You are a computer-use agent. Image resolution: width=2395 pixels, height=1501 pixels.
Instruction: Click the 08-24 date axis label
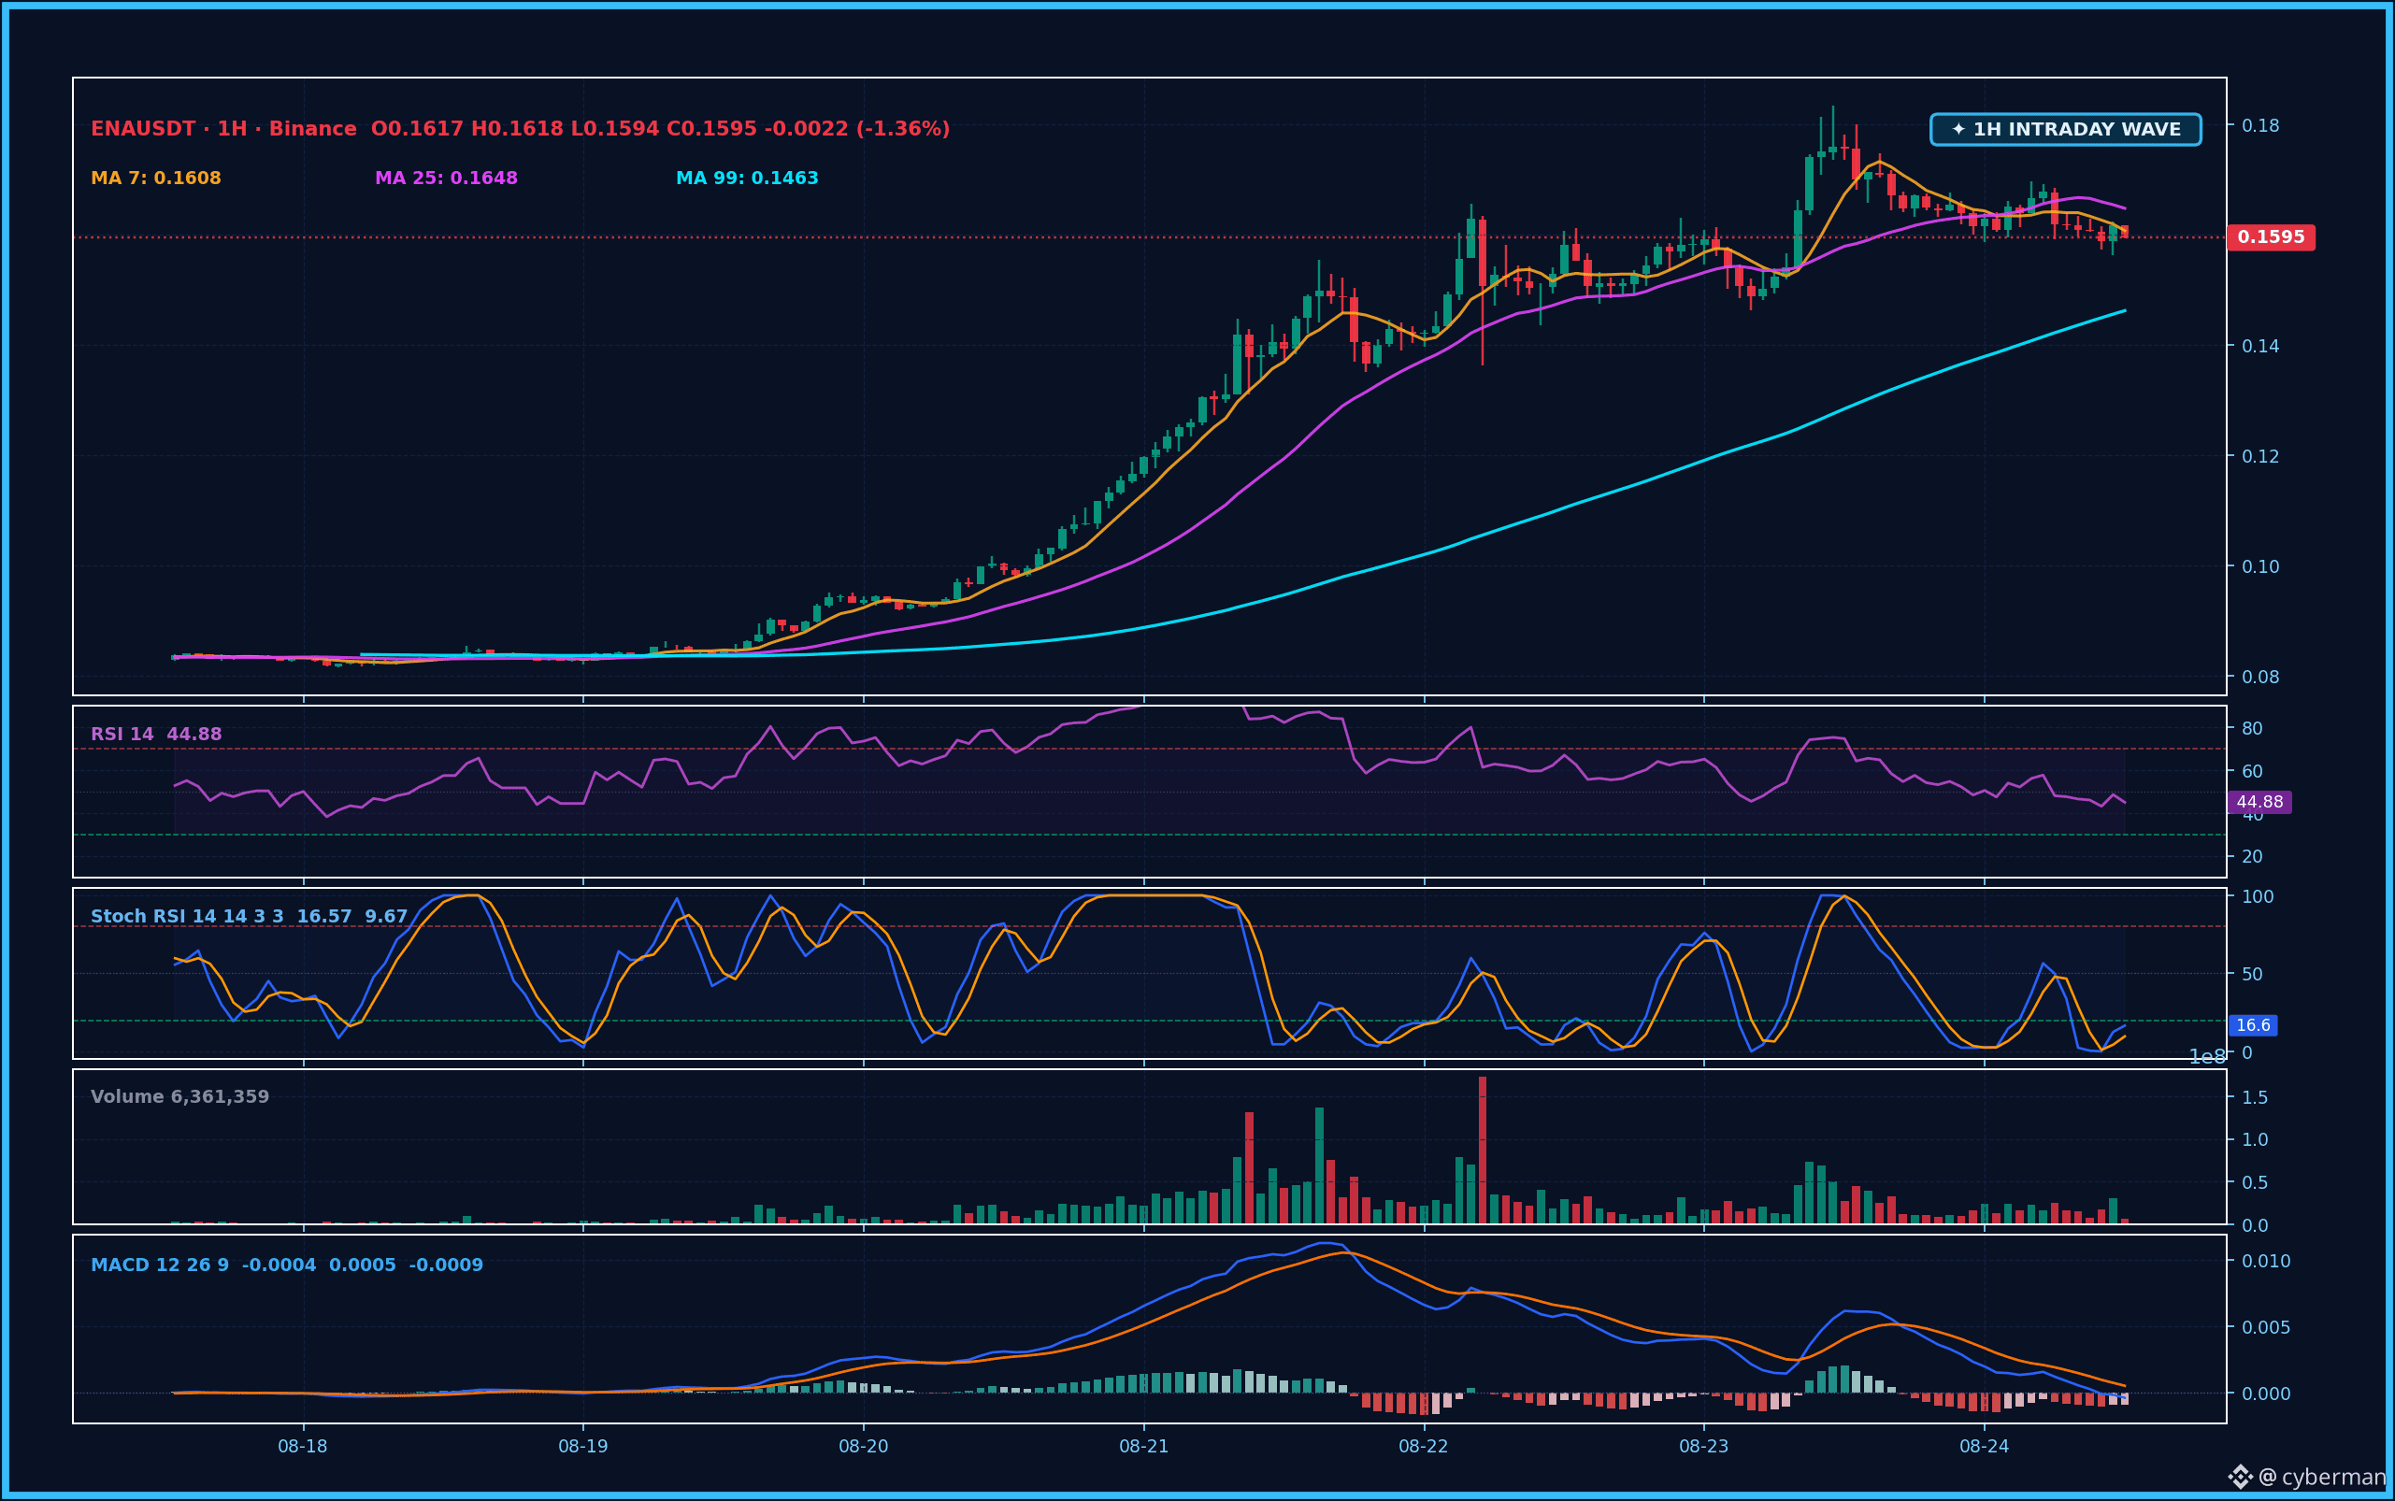(x=1984, y=1447)
